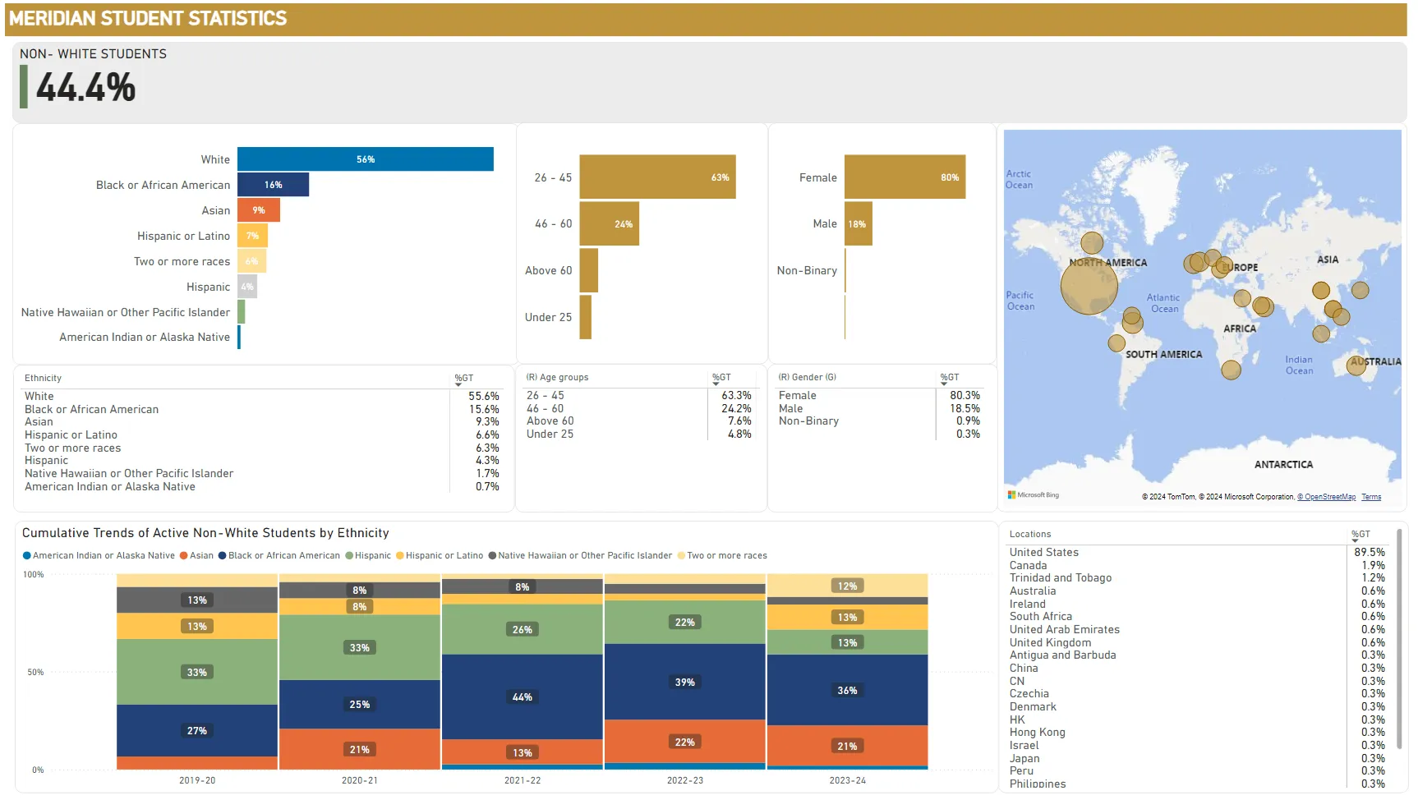Click the 44% segment in 2021-22 column
Image resolution: width=1418 pixels, height=800 pixels.
[x=523, y=697]
